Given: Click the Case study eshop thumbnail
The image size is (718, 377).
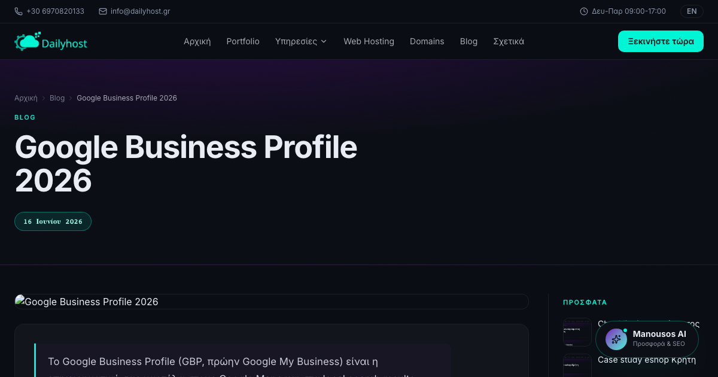Looking at the screenshot, I should click(x=577, y=366).
